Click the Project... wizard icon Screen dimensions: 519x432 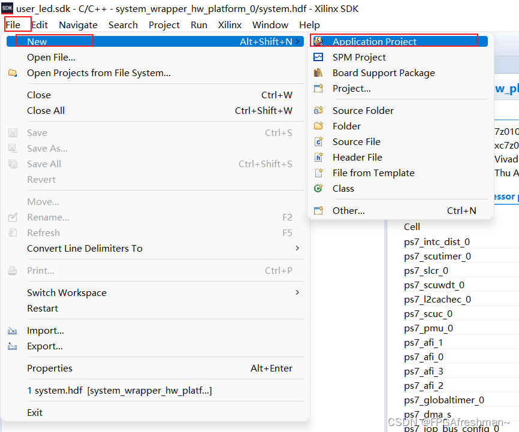[x=318, y=89]
